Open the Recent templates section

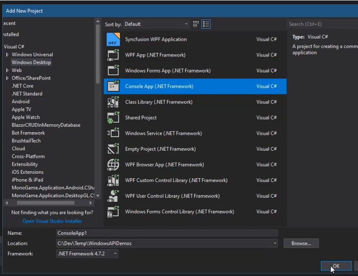tap(9, 23)
